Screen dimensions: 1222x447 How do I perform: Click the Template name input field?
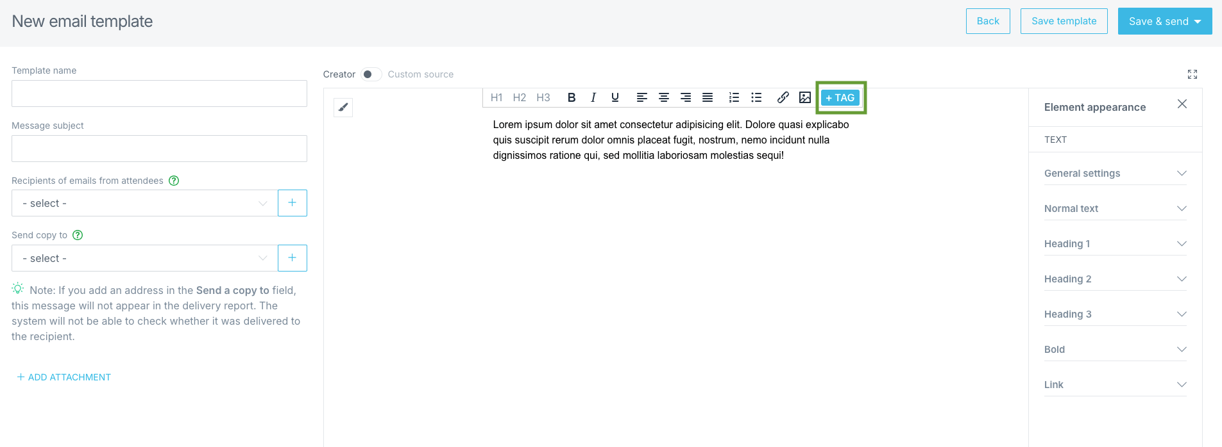click(x=159, y=93)
